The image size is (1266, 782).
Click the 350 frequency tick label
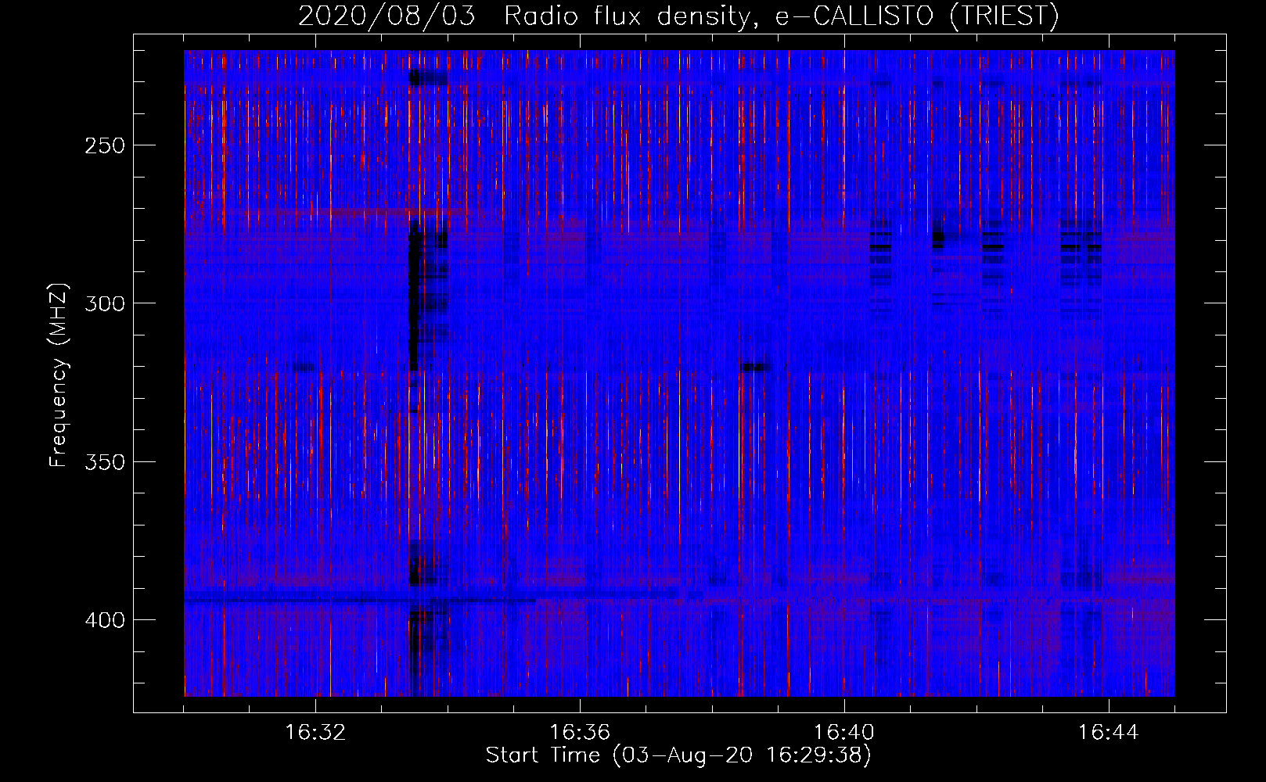click(x=105, y=462)
